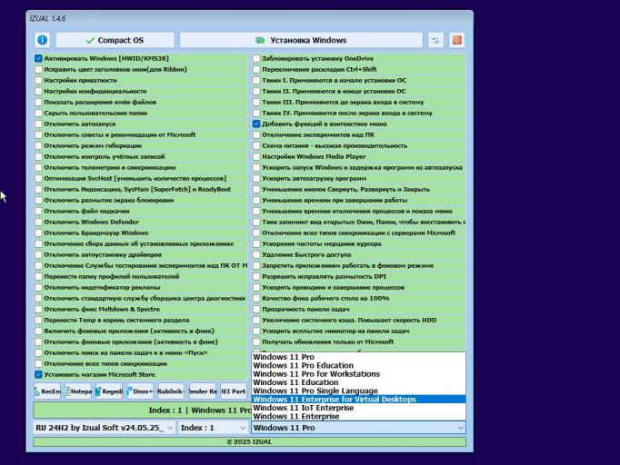Click the green refresh arrows icon
The width and height of the screenshot is (620, 465).
(435, 40)
